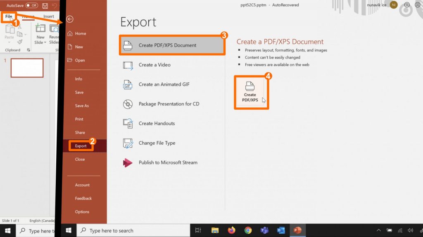Click Export in the backstage sidebar

click(81, 146)
